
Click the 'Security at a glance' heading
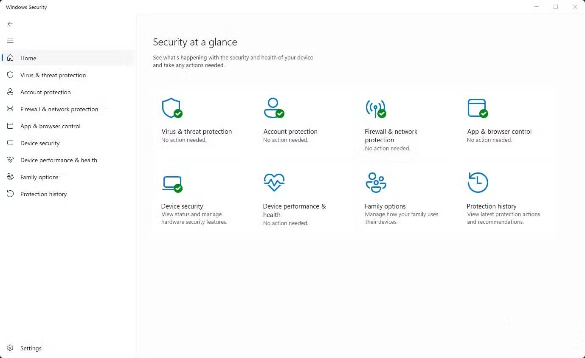pos(195,42)
